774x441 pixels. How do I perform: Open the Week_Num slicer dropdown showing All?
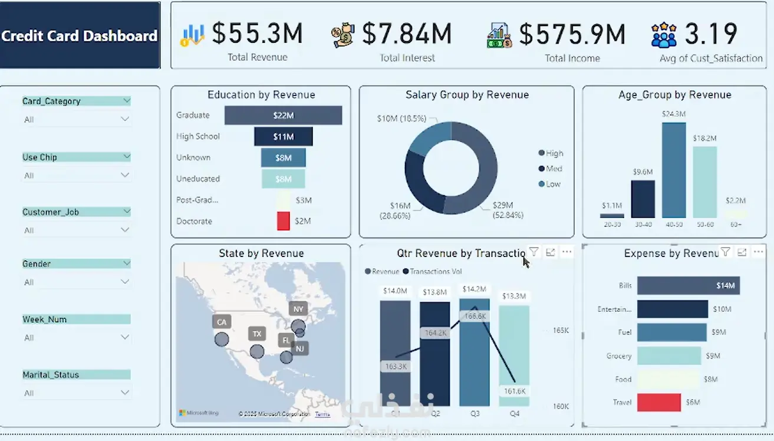pyautogui.click(x=76, y=338)
